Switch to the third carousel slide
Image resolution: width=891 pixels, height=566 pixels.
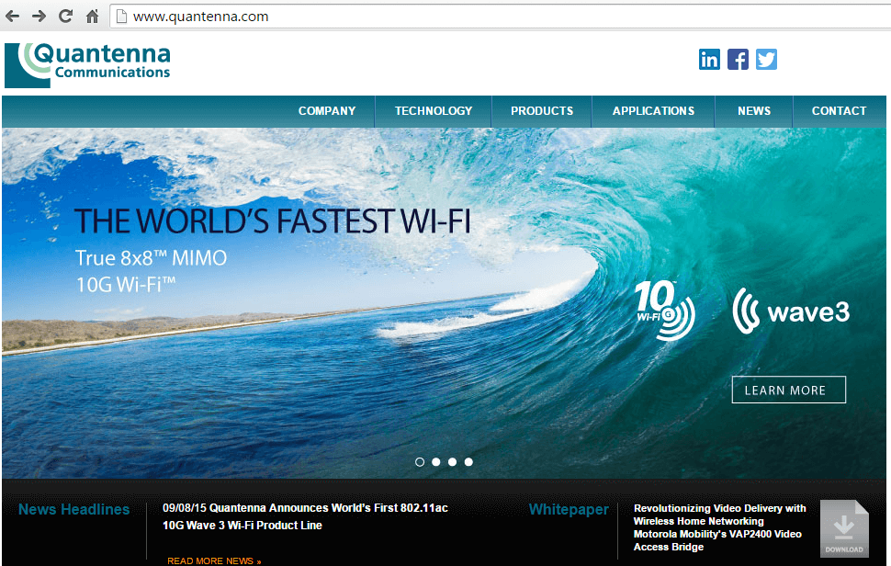tap(452, 462)
